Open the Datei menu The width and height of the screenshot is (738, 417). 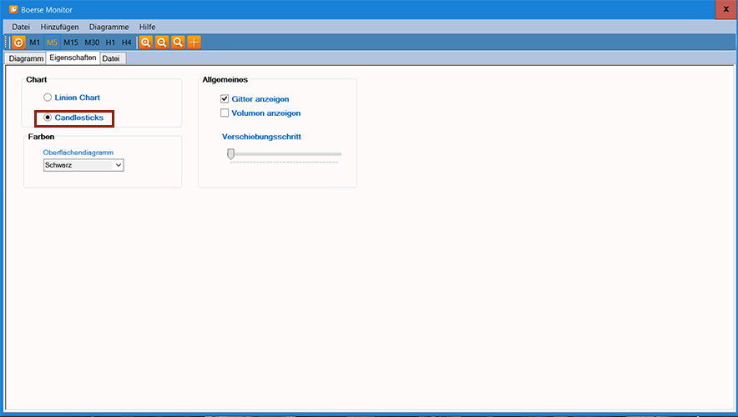21,27
